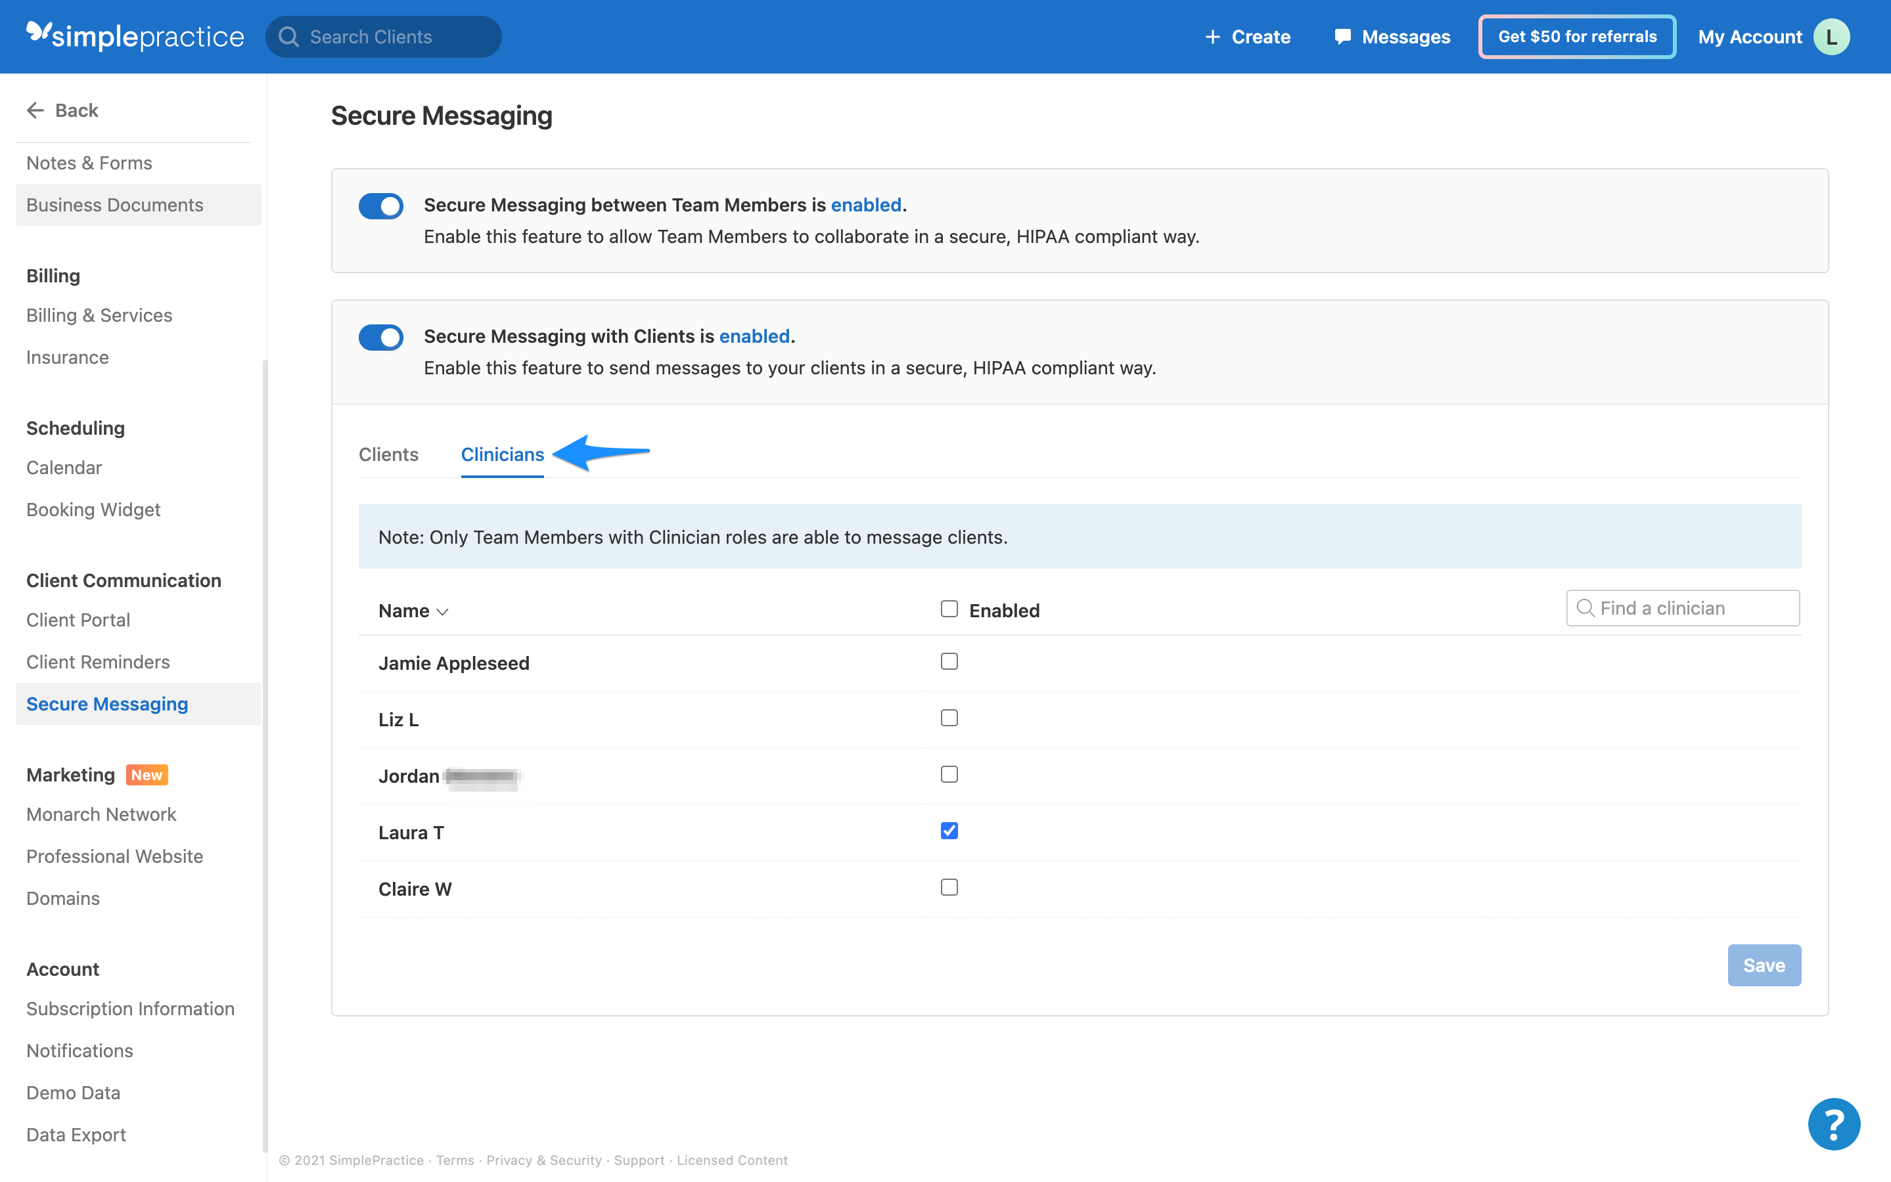Check the Enabled header checkbox

click(x=949, y=608)
